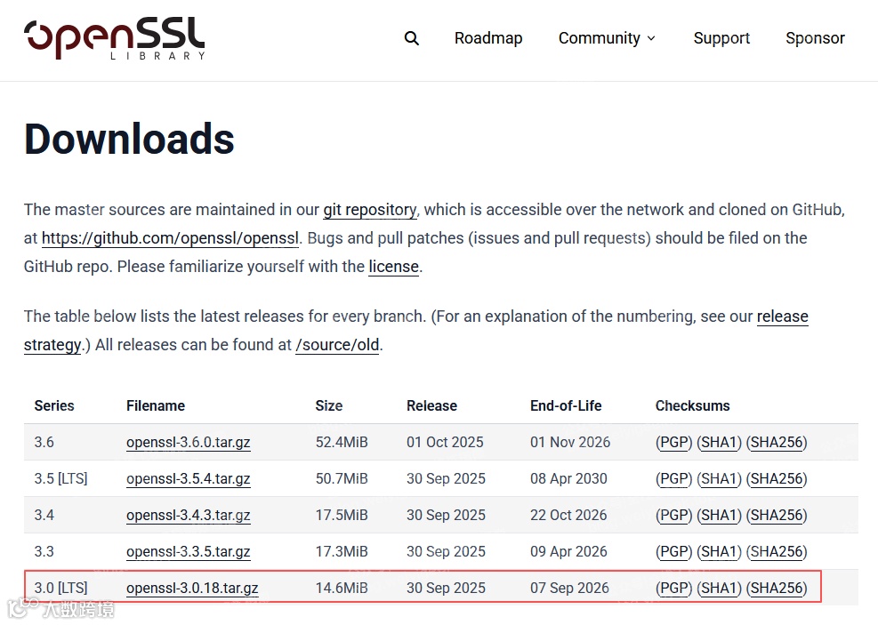Click the 22 Oct 2026 end-of-life date

[568, 515]
